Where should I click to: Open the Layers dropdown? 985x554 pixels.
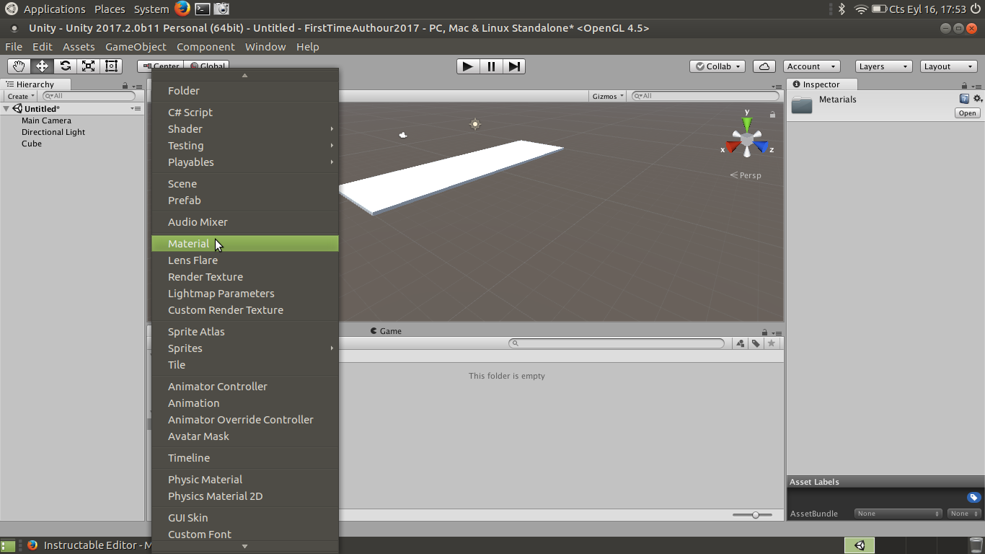884,66
